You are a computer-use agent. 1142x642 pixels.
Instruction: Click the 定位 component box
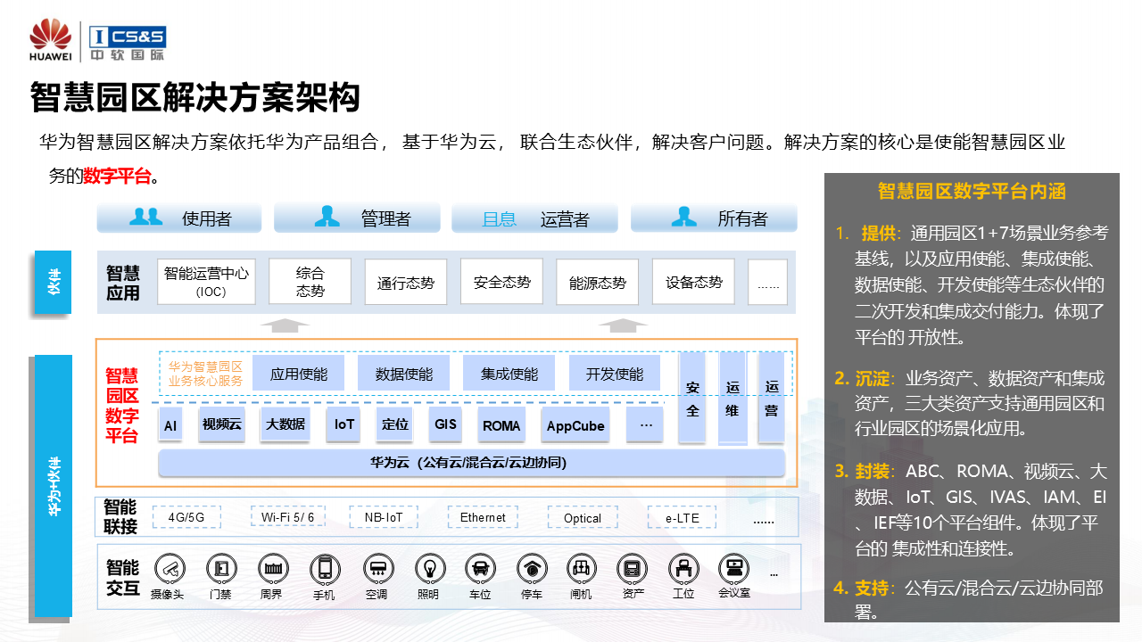394,424
